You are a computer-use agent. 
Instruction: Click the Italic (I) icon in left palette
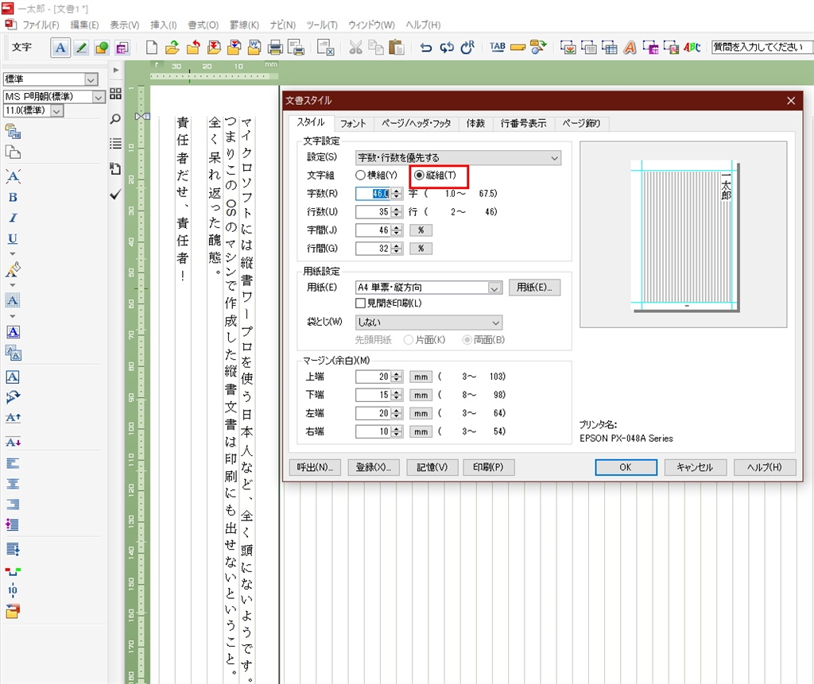(13, 218)
